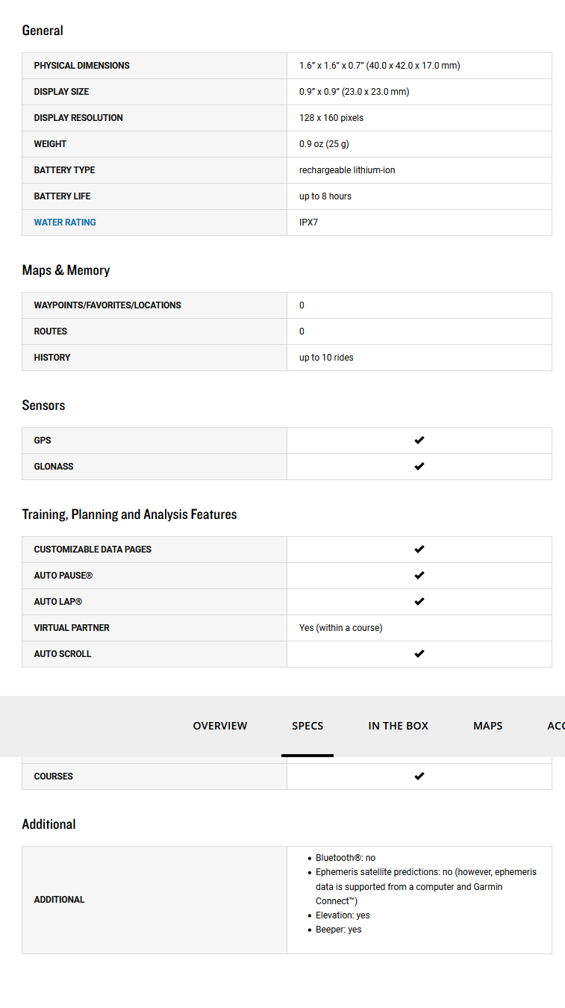The width and height of the screenshot is (565, 1008).
Task: Click the Virtual Partner value text
Action: coord(340,628)
